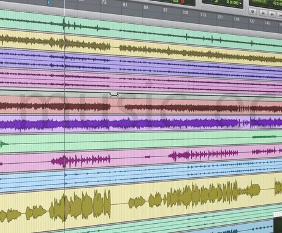Click the Return to Zero transport button
The height and width of the screenshot is (233, 282).
click(263, 13)
